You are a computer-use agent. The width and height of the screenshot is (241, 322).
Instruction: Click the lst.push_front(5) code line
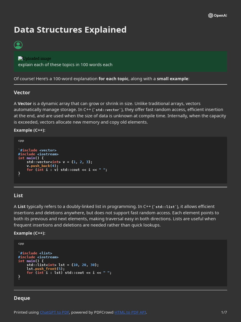46,269
